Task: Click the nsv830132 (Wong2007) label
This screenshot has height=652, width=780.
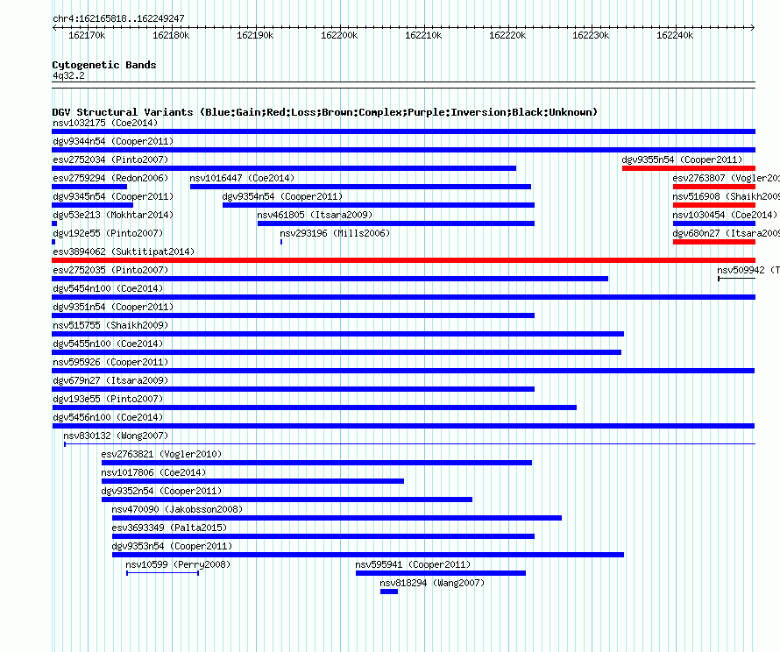Action: pyautogui.click(x=116, y=436)
